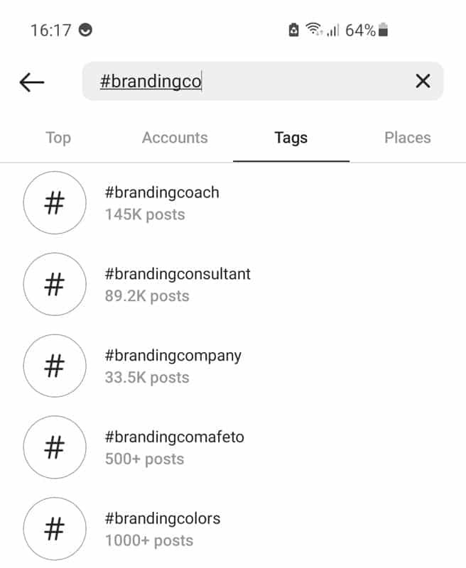Tap the hashtag icon beside #brandingconsultant
Viewport: 466px width, 568px height.
point(55,285)
